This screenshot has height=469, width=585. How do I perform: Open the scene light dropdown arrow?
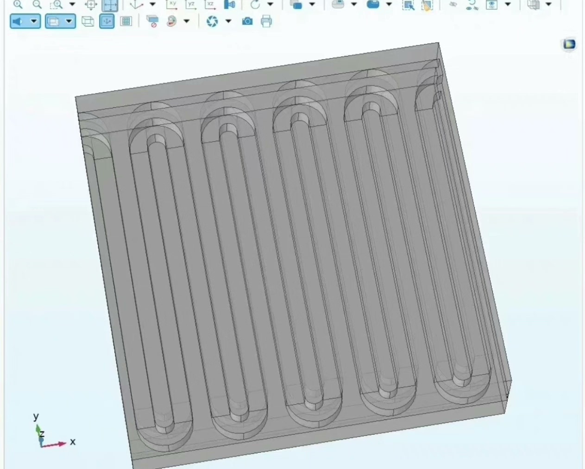[x=34, y=21]
